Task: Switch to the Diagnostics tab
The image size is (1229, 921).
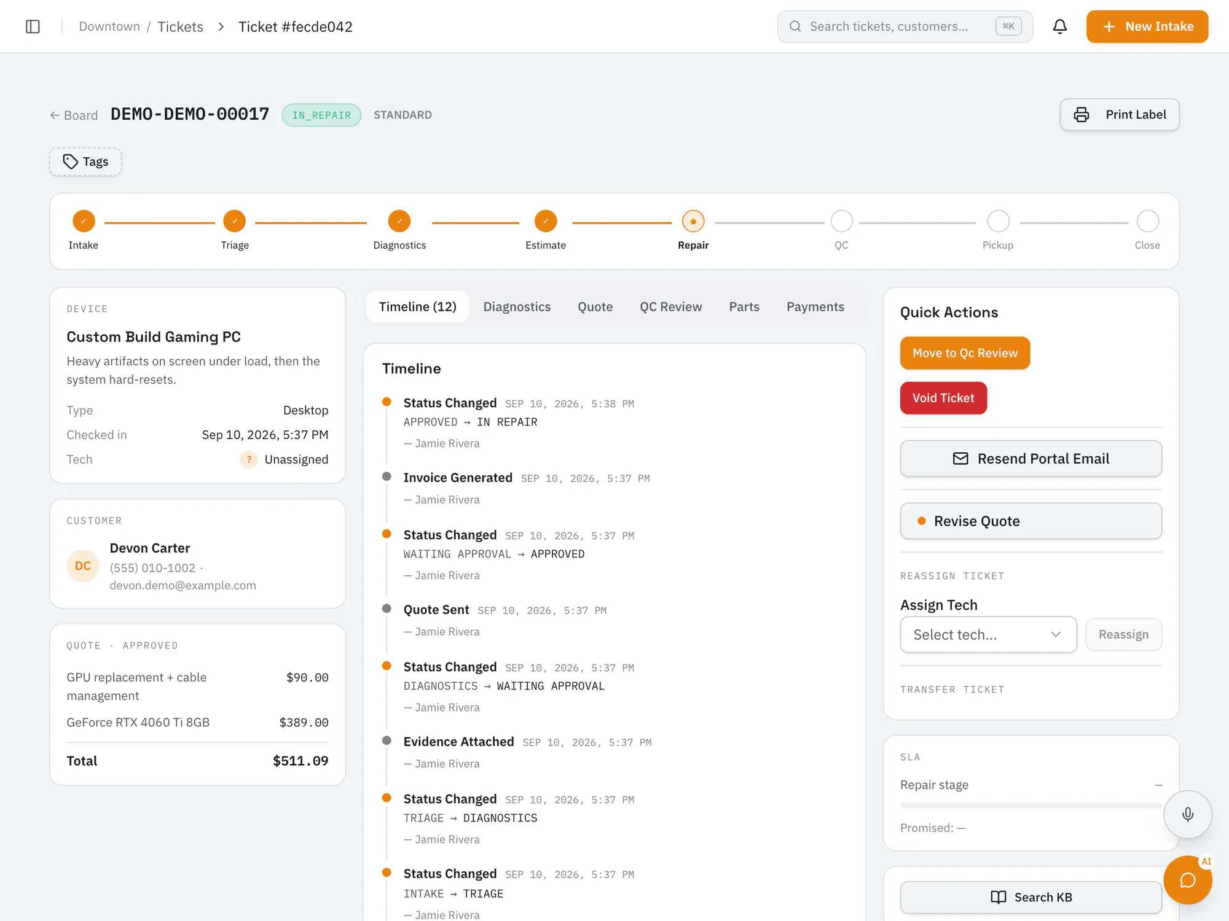Action: tap(517, 306)
